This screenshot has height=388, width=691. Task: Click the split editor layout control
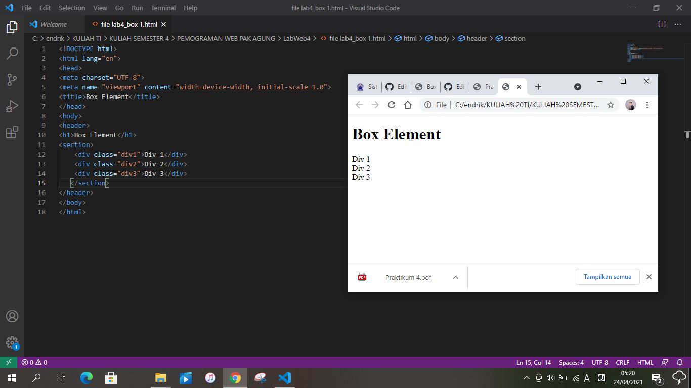coord(662,24)
